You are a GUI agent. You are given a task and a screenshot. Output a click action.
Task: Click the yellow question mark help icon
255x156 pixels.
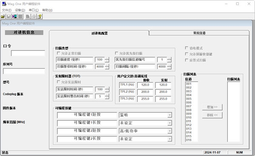pyautogui.click(x=40, y=17)
